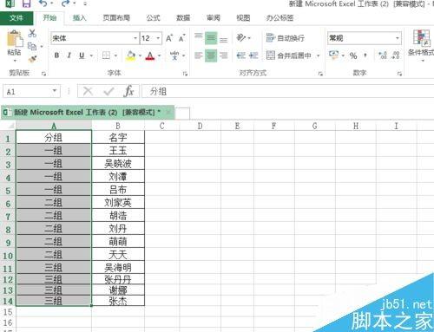Viewport: 434px width, 332px height.
Task: Click the formula bar Cancel X icon
Action: pos(88,91)
